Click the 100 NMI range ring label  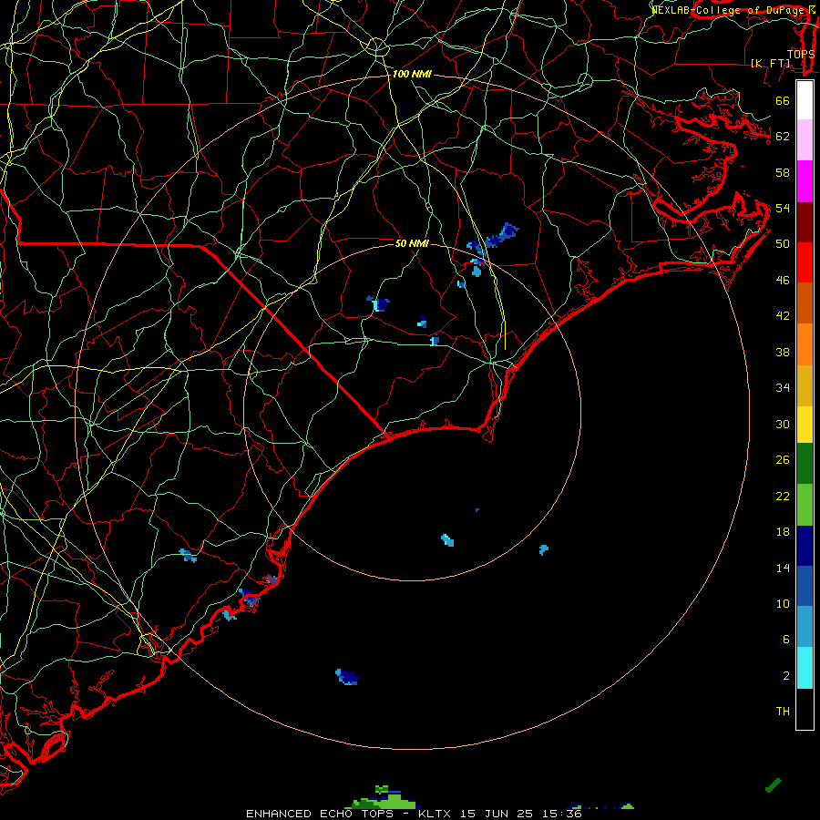tap(412, 74)
